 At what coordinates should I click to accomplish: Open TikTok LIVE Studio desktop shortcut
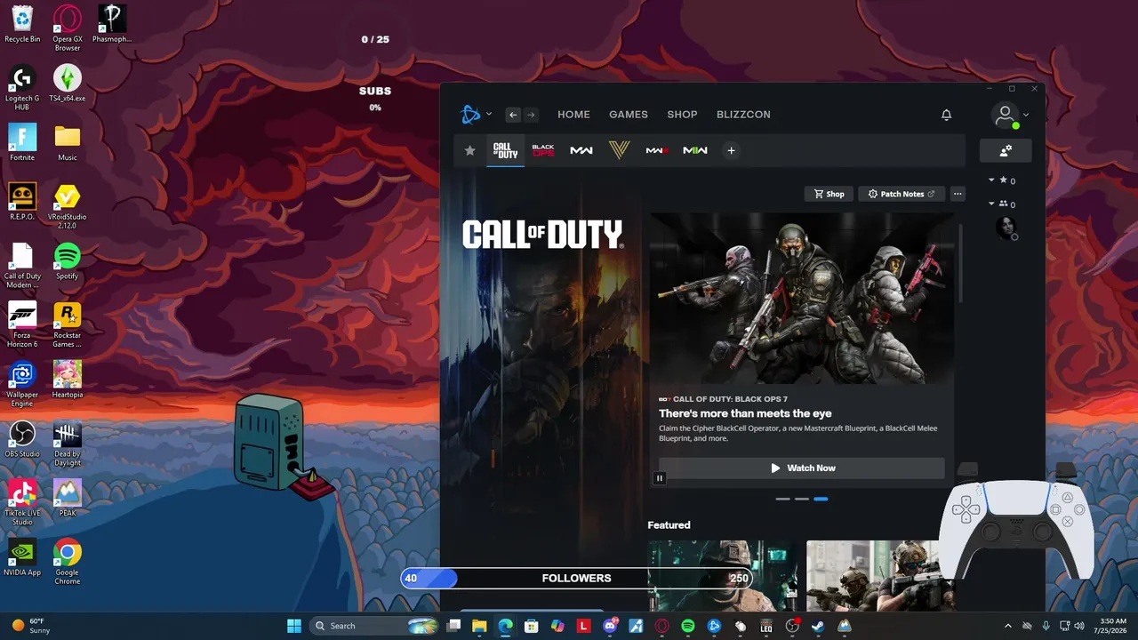coord(22,502)
